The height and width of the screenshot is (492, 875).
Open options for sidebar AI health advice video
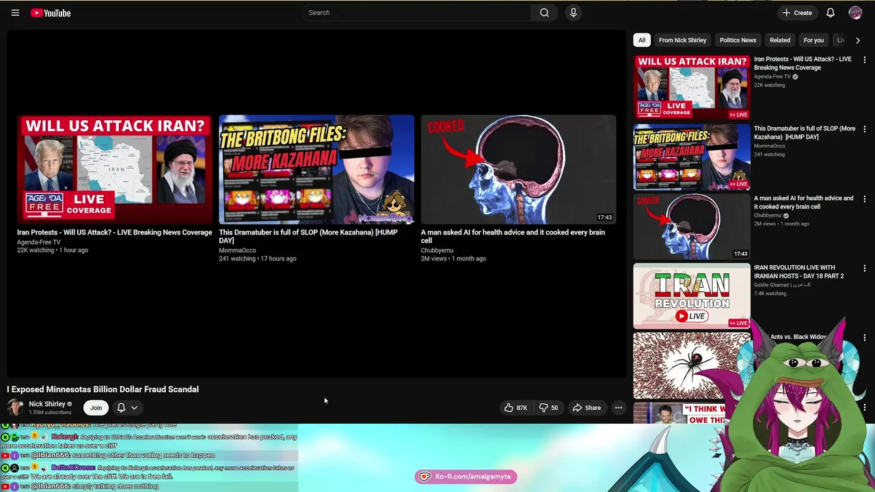tap(865, 199)
